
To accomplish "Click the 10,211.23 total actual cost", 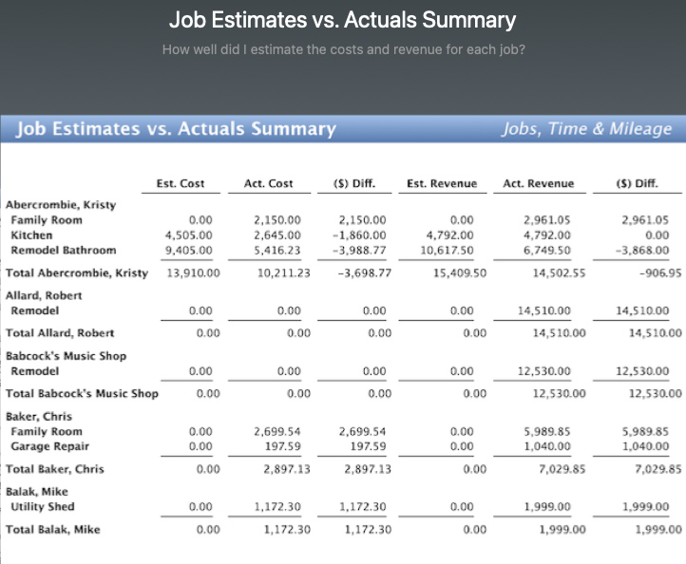I will click(x=283, y=273).
